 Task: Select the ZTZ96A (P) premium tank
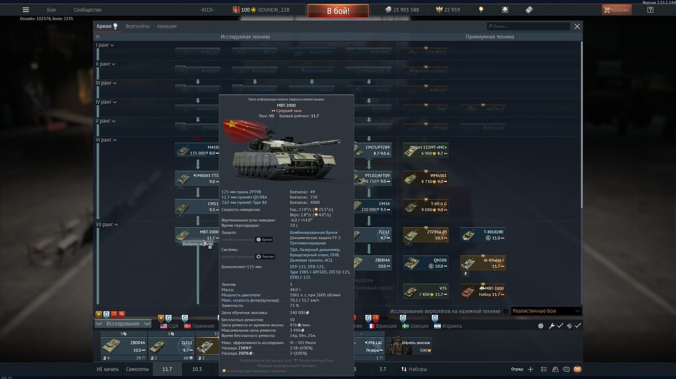426,235
